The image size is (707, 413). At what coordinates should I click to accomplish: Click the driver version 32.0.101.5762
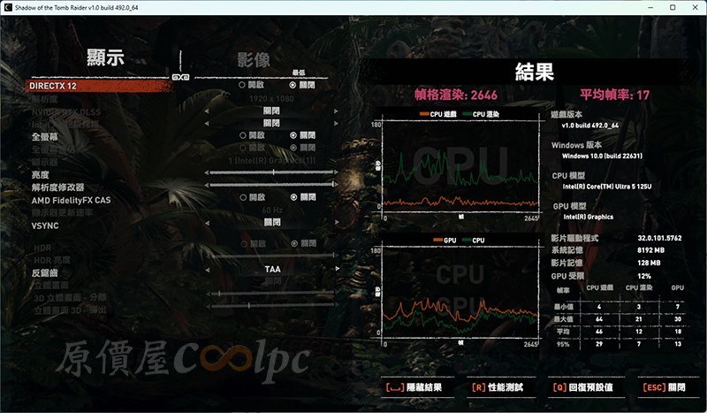pos(659,238)
